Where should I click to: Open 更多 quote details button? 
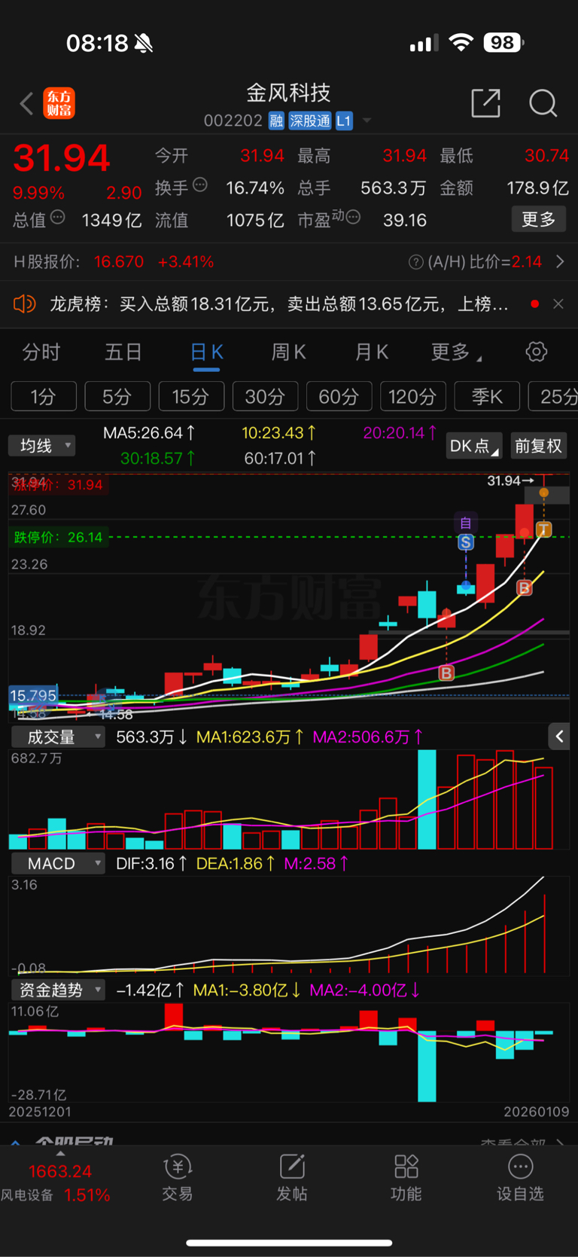(x=538, y=219)
